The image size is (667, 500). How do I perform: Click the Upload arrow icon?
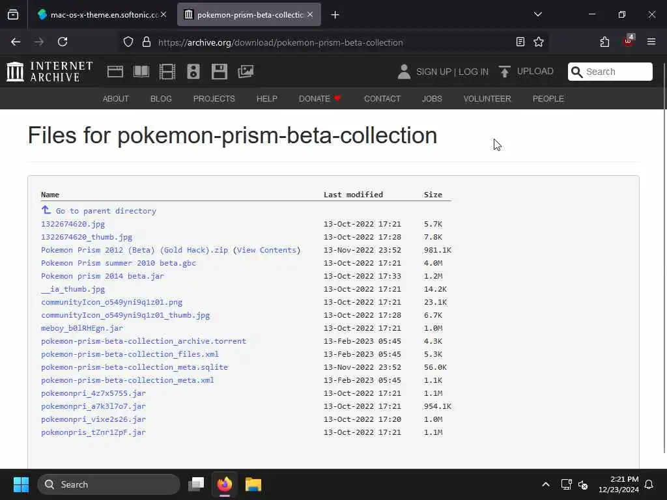[505, 72]
